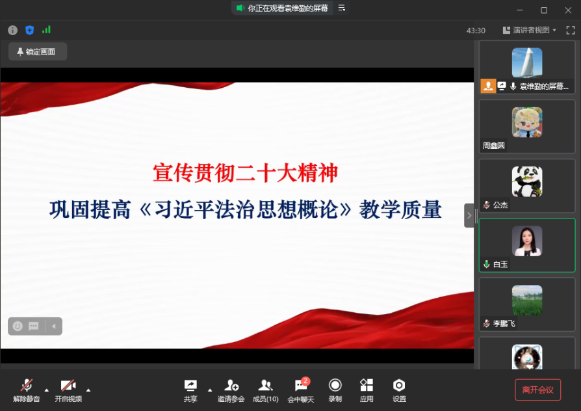
Task: Open invite participants (邀请参会)
Action: [x=231, y=390]
